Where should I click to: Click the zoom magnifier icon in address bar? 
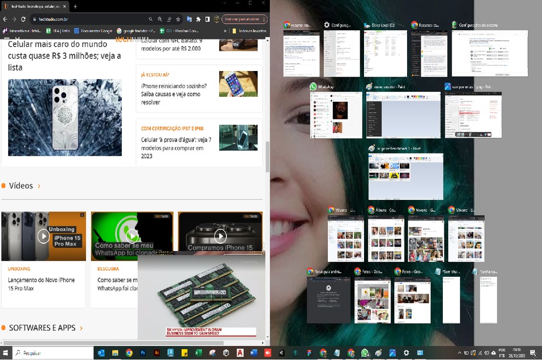pos(161,19)
